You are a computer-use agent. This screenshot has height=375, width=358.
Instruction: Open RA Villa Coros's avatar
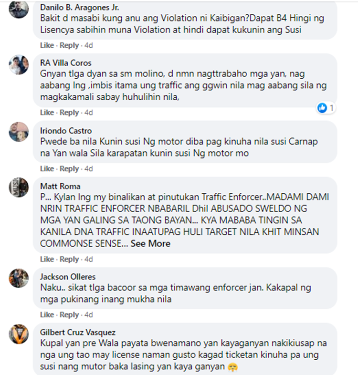[19, 64]
